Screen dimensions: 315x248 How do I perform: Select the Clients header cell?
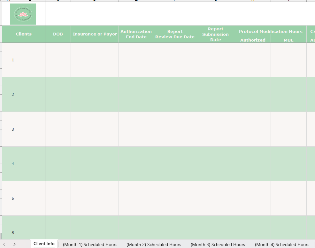pyautogui.click(x=24, y=34)
